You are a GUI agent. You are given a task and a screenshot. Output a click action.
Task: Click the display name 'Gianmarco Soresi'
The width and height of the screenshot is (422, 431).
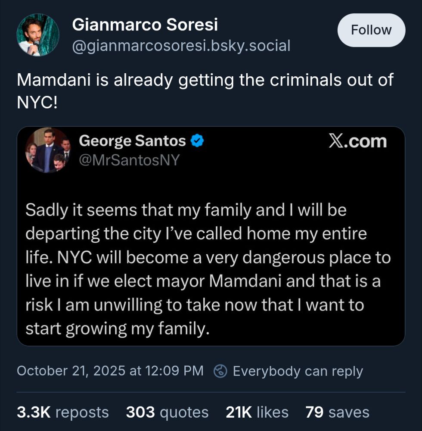146,25
